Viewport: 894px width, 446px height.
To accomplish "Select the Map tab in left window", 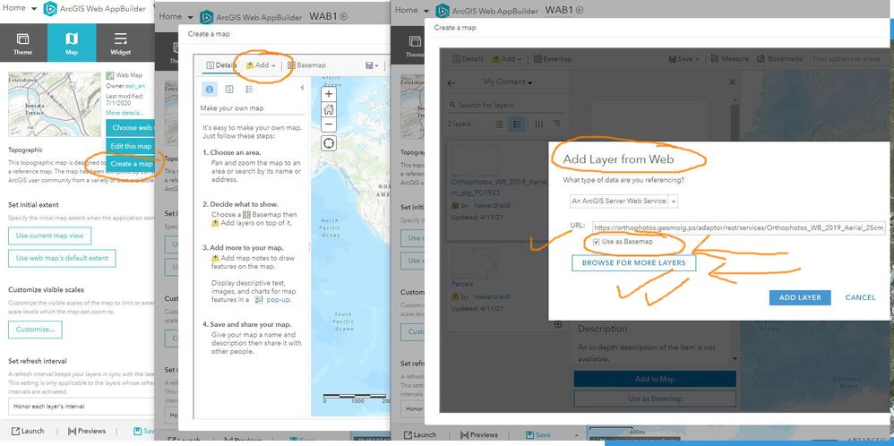I will coord(72,43).
